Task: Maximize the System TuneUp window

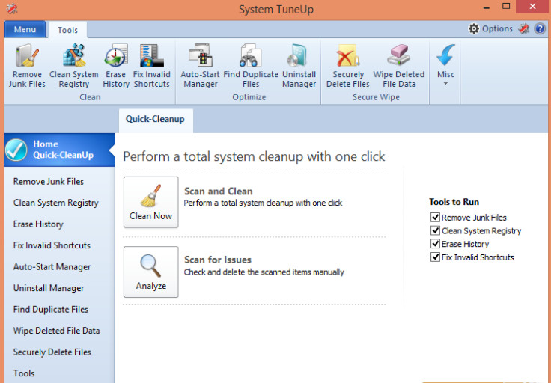Action: click(506, 6)
